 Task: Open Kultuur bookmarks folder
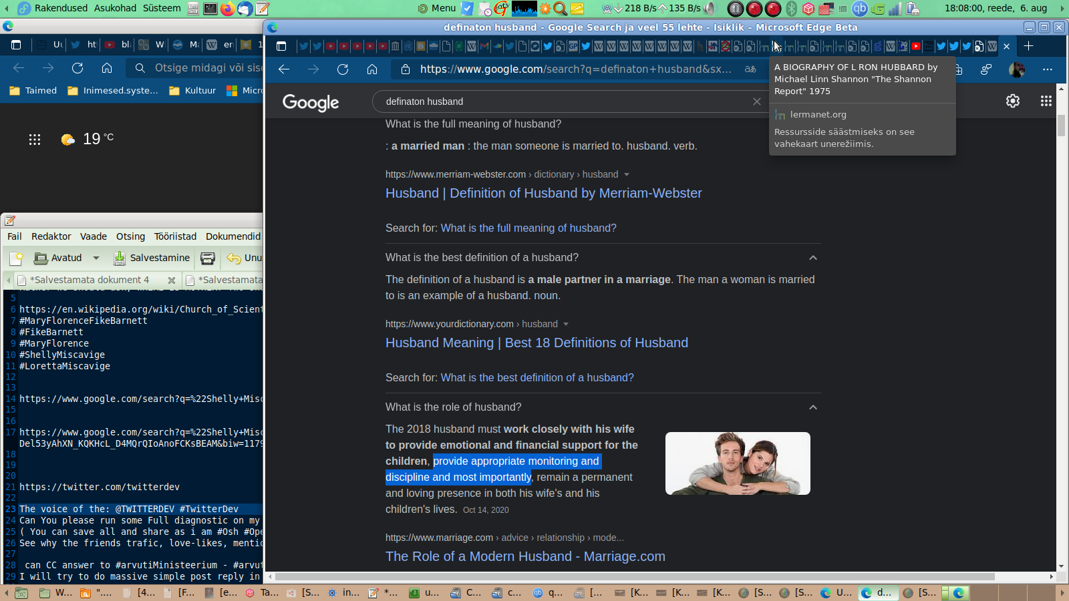click(193, 91)
